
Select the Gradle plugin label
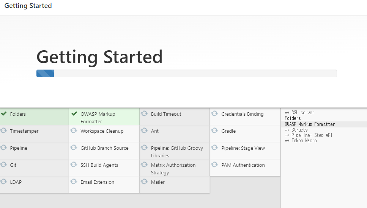point(228,131)
